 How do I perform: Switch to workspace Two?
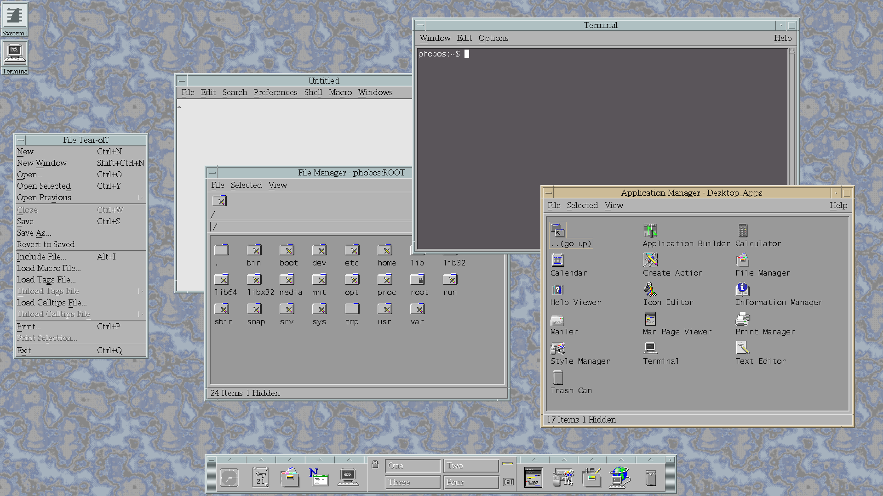pyautogui.click(x=471, y=466)
